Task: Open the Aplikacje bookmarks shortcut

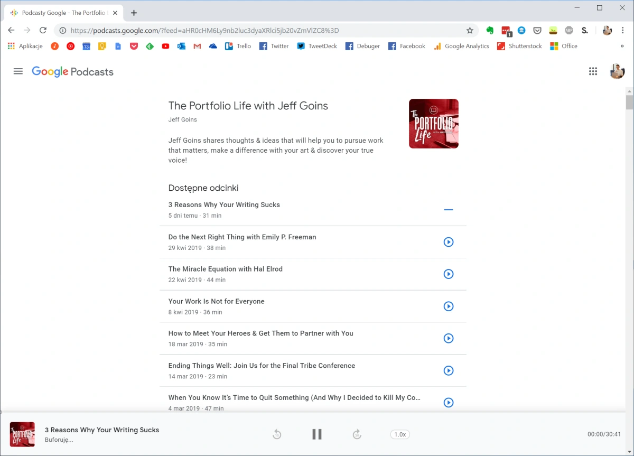Action: [x=25, y=46]
